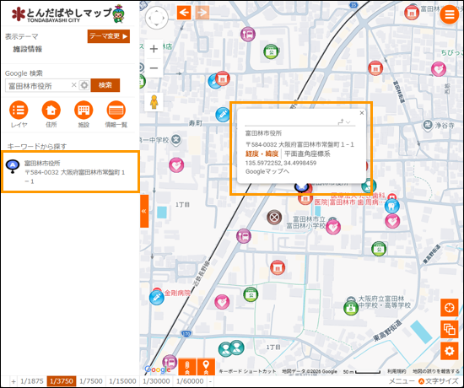Click the blue A pin in the search result
464x388 pixels.
pos(13,165)
